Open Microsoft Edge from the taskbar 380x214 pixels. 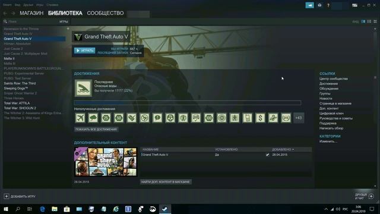(x=42, y=209)
